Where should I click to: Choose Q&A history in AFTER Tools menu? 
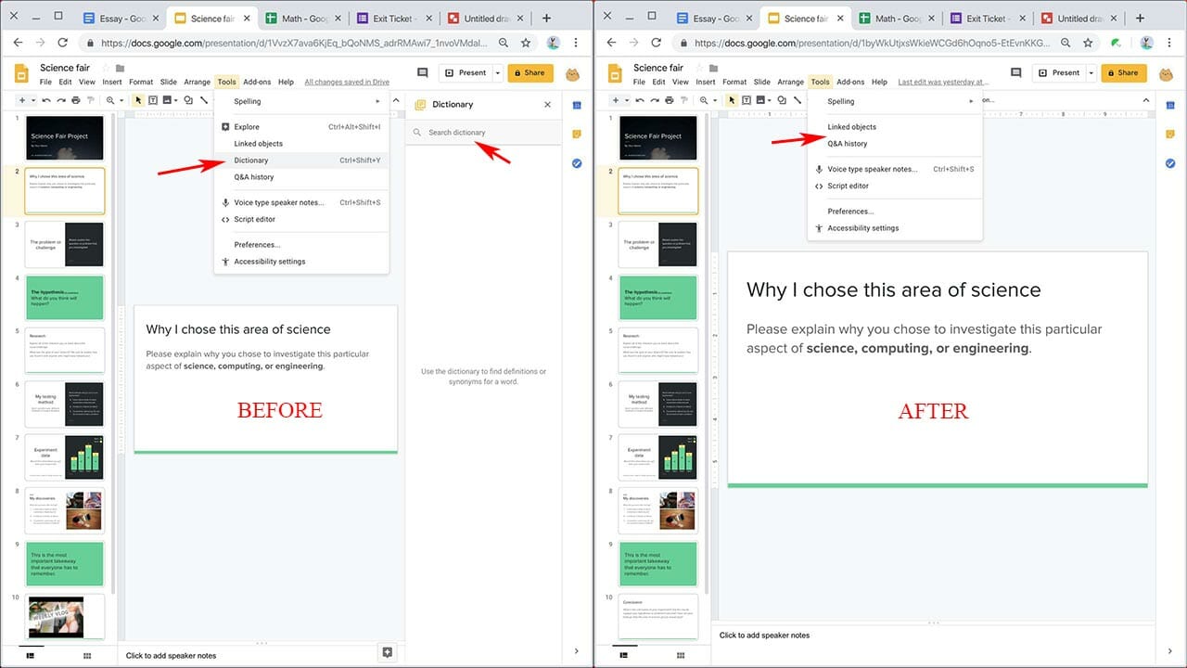895,144
